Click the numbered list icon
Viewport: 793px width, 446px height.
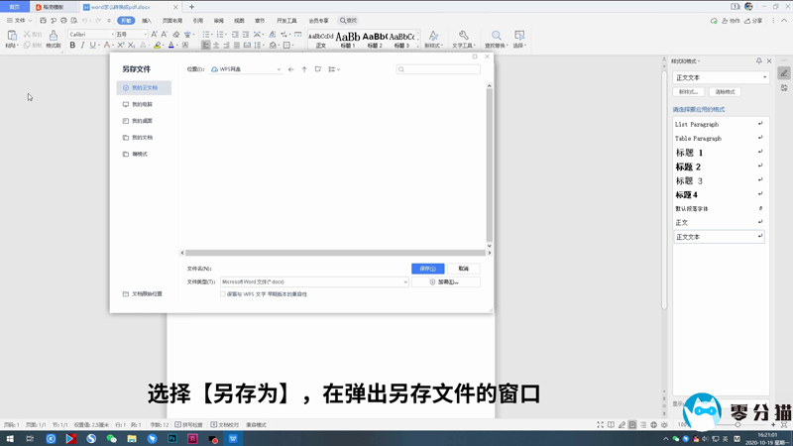pyautogui.click(x=220, y=35)
